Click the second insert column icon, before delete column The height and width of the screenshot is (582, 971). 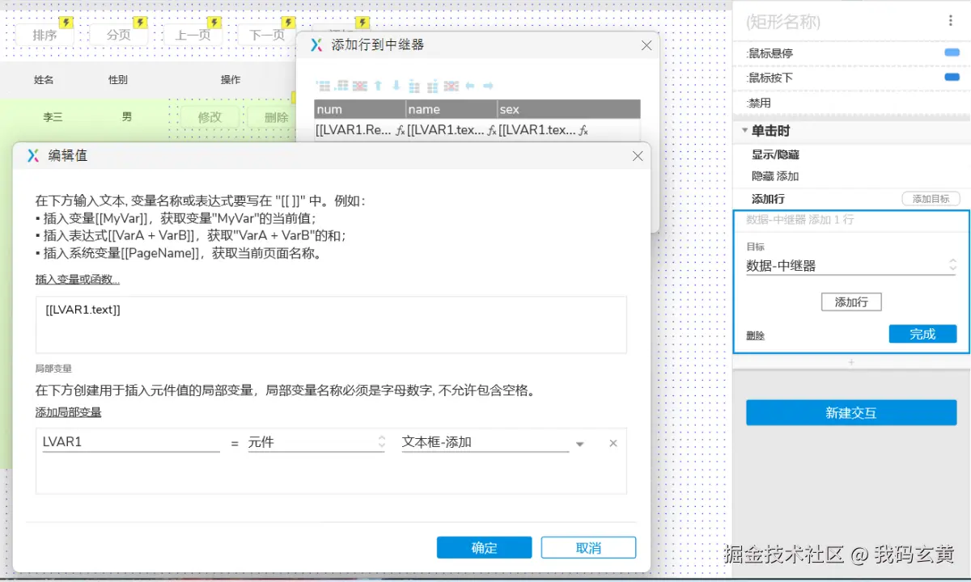pos(433,86)
